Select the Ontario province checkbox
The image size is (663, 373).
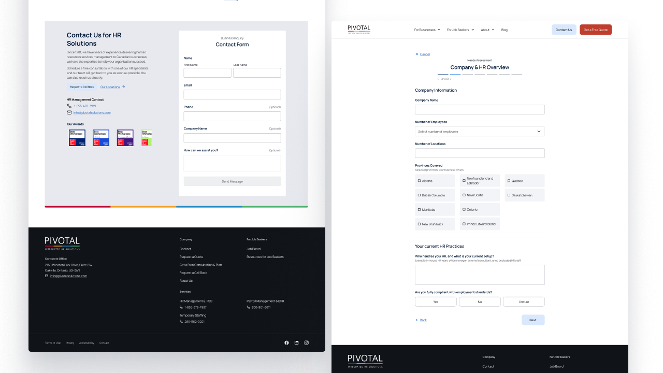pyautogui.click(x=464, y=210)
